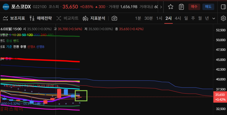Click the stock code 022100
This screenshot has width=227, height=115.
click(40, 7)
